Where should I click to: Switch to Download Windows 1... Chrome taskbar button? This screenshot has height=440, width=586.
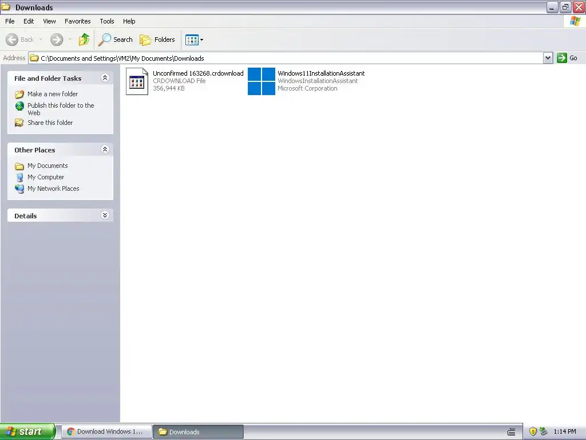[x=106, y=432]
